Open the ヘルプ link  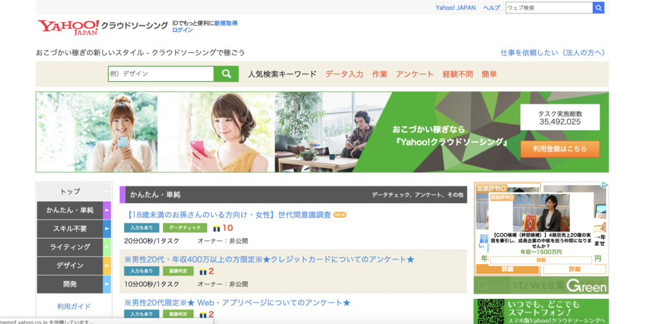(x=491, y=8)
